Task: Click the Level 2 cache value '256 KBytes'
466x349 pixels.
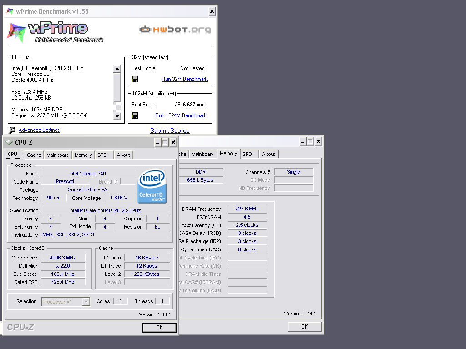Action: pos(147,274)
